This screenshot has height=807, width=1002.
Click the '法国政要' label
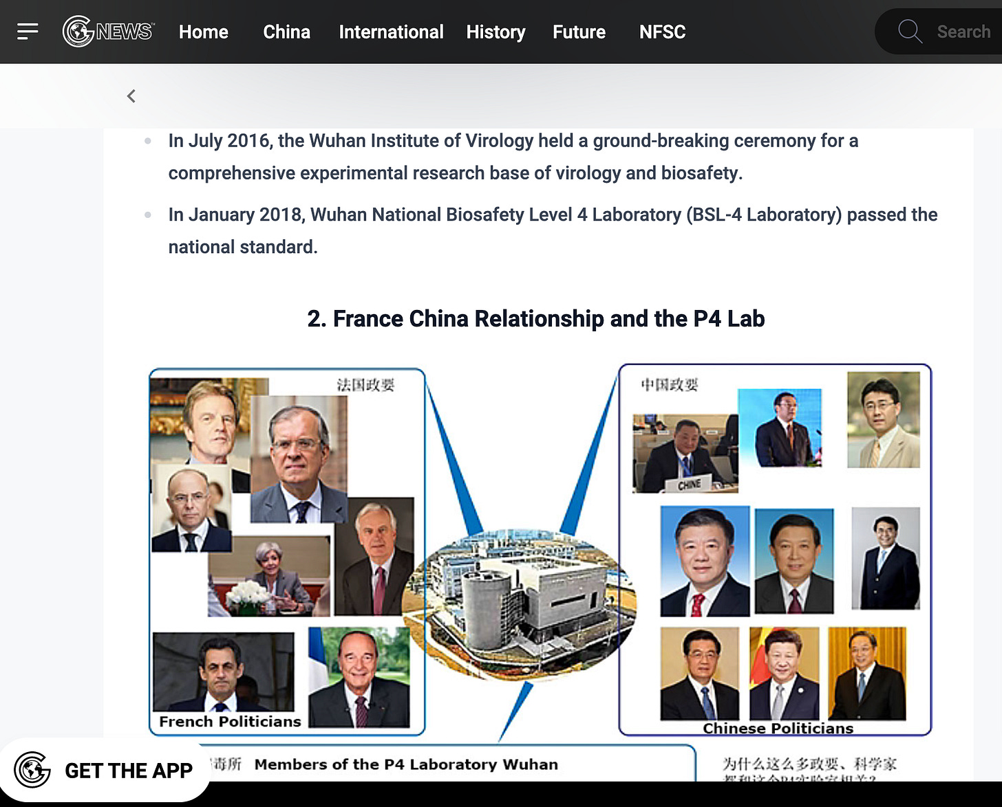click(365, 385)
